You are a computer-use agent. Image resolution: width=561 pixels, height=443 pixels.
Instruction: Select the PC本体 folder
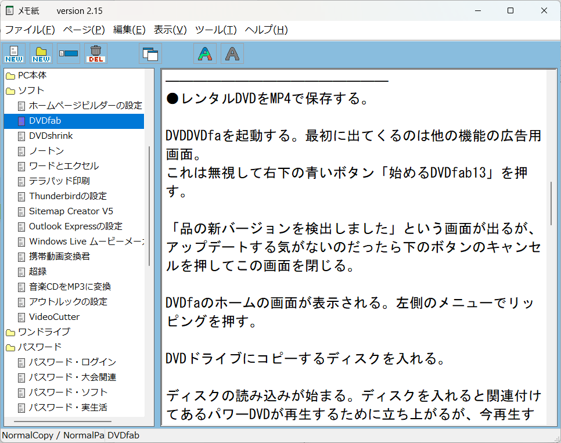(x=32, y=75)
